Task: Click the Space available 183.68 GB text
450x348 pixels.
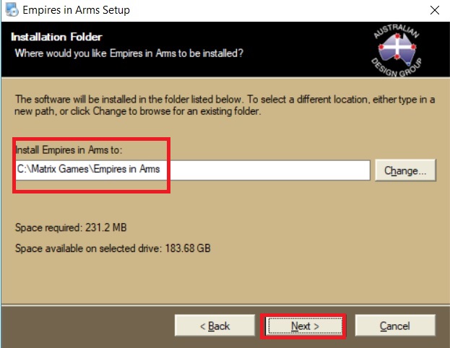Action: point(113,248)
